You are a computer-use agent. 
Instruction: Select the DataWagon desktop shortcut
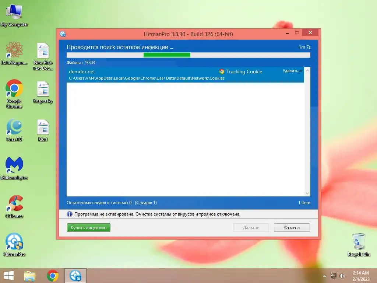[14, 53]
